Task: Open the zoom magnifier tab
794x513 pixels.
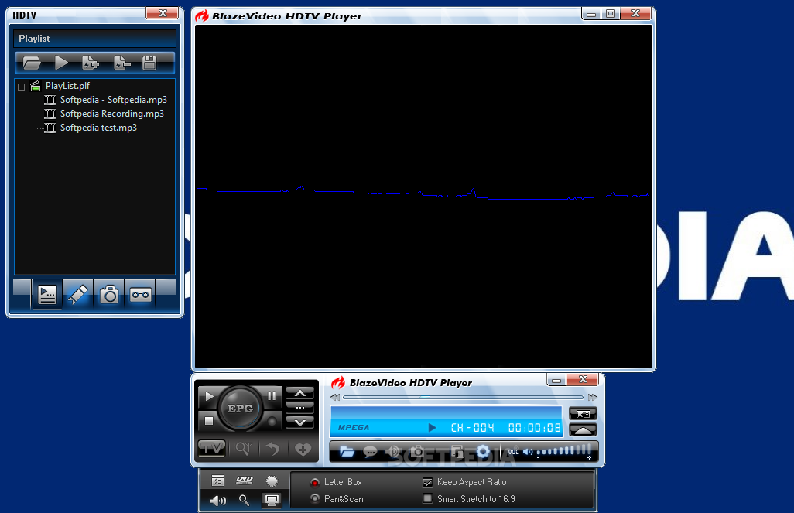Action: 244,501
